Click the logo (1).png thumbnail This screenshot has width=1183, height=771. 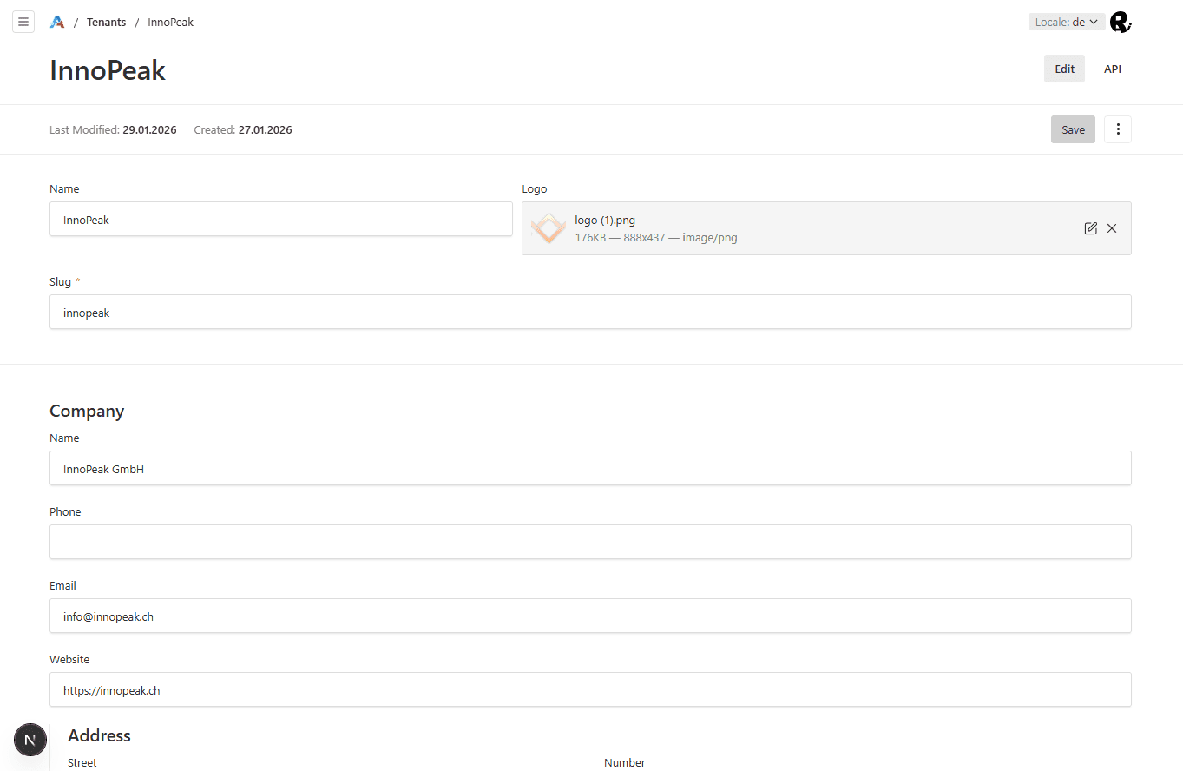548,228
